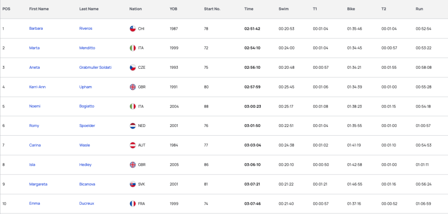The width and height of the screenshot is (448, 214).
Task: Click the Nation column header
Action: coord(136,9)
